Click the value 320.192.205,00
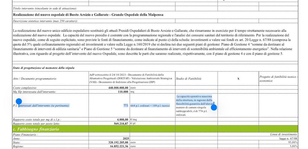 pyautogui.click(x=118, y=142)
